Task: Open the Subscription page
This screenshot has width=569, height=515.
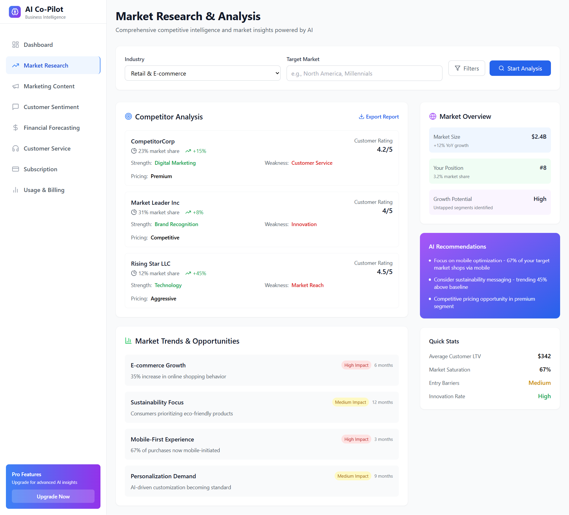Action: coord(53,169)
